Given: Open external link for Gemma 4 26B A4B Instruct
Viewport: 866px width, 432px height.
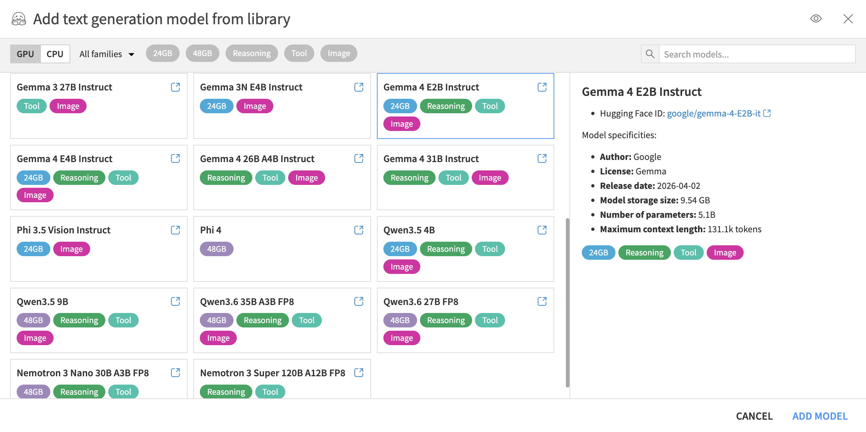Looking at the screenshot, I should tap(359, 158).
